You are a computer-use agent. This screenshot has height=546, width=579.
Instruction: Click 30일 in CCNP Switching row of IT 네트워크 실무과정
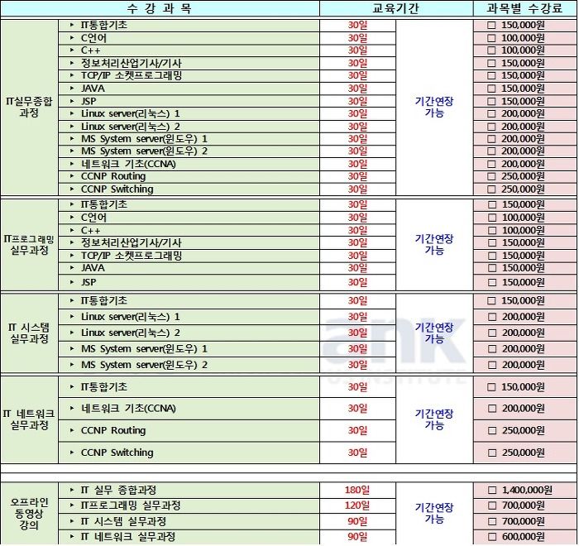pos(357,453)
